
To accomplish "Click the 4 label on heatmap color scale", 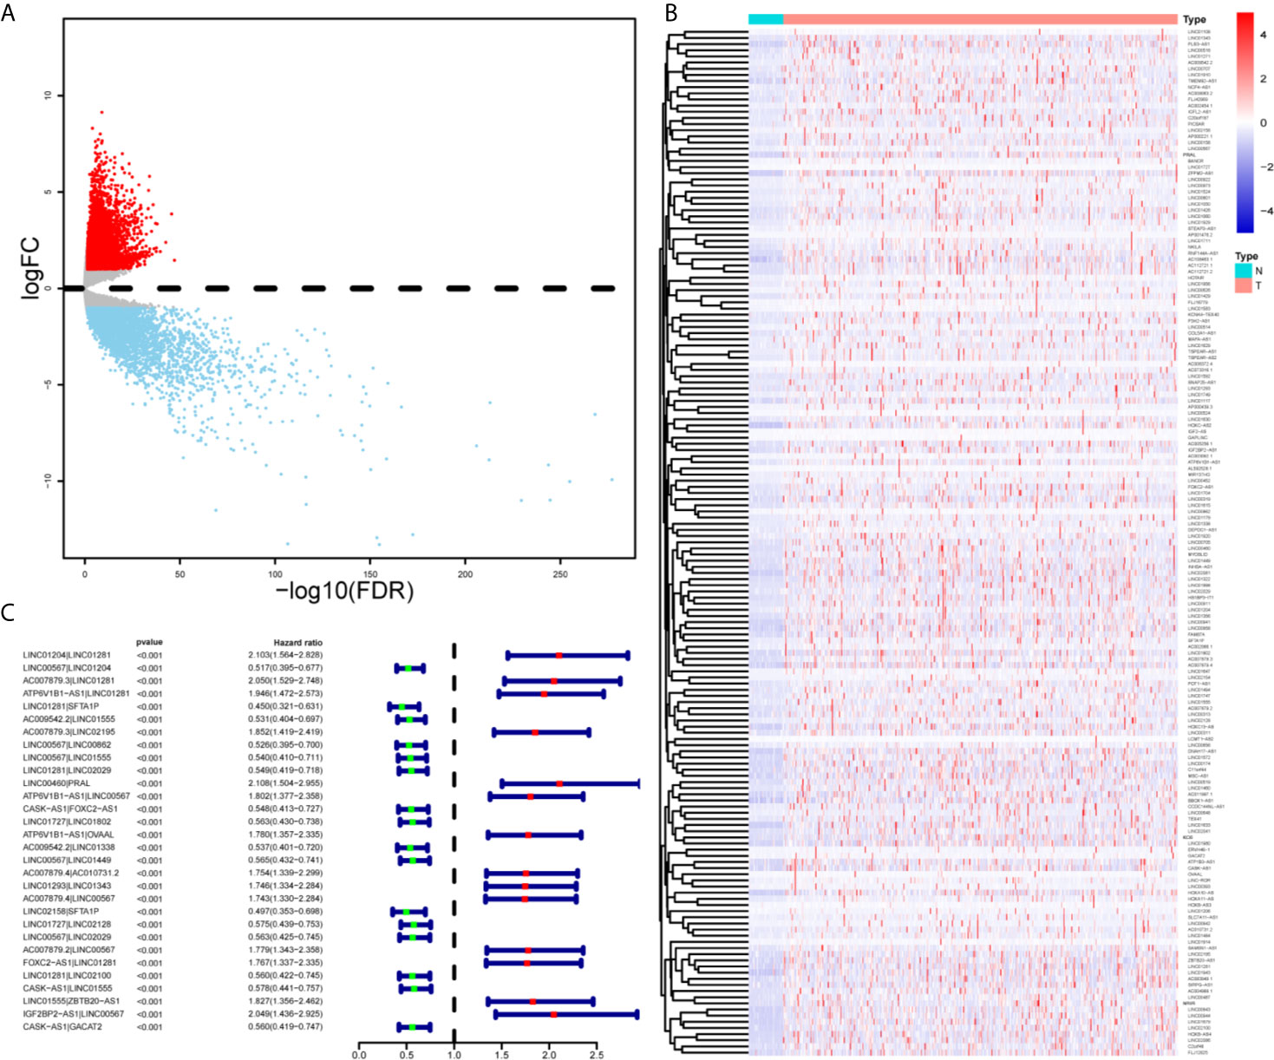I will pyautogui.click(x=1263, y=35).
